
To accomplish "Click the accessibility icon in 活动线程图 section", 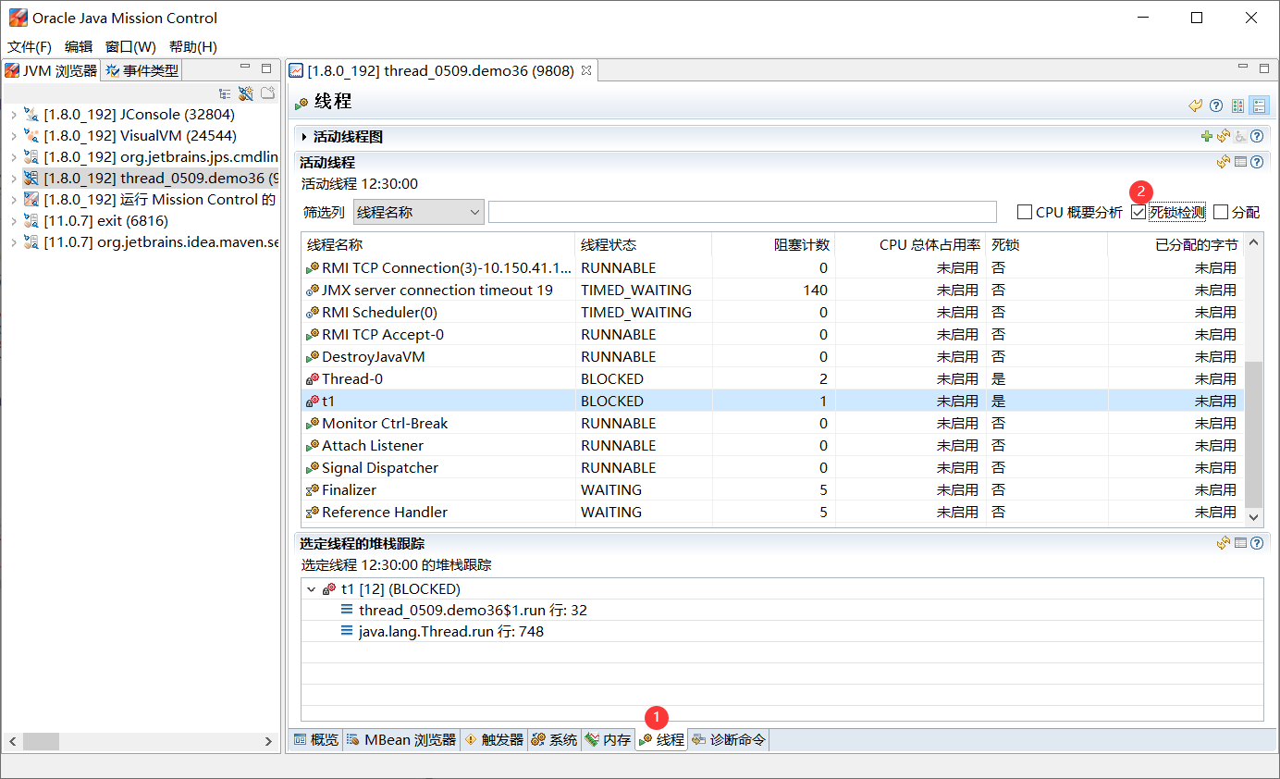I will coord(1240,136).
